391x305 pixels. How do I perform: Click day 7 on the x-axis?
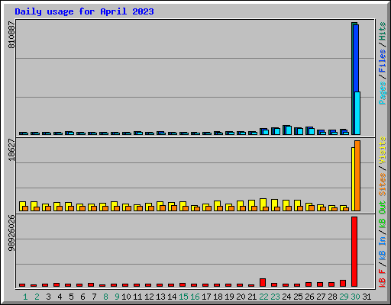(x=94, y=297)
